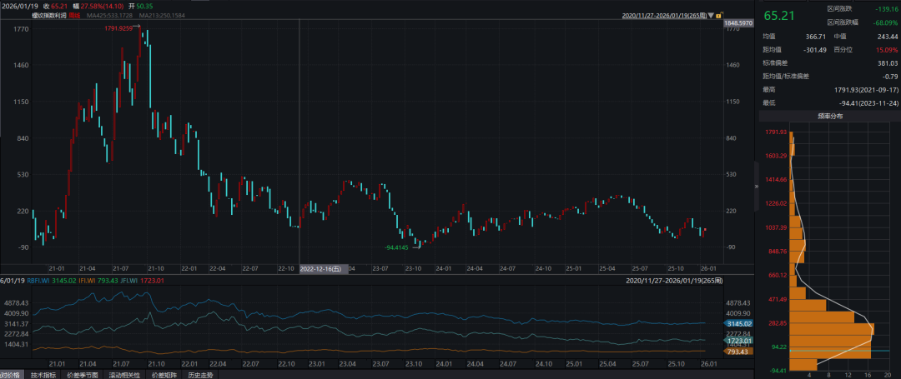Open the date range dropdown arrow above the main chart
The width and height of the screenshot is (901, 379).
coord(710,16)
